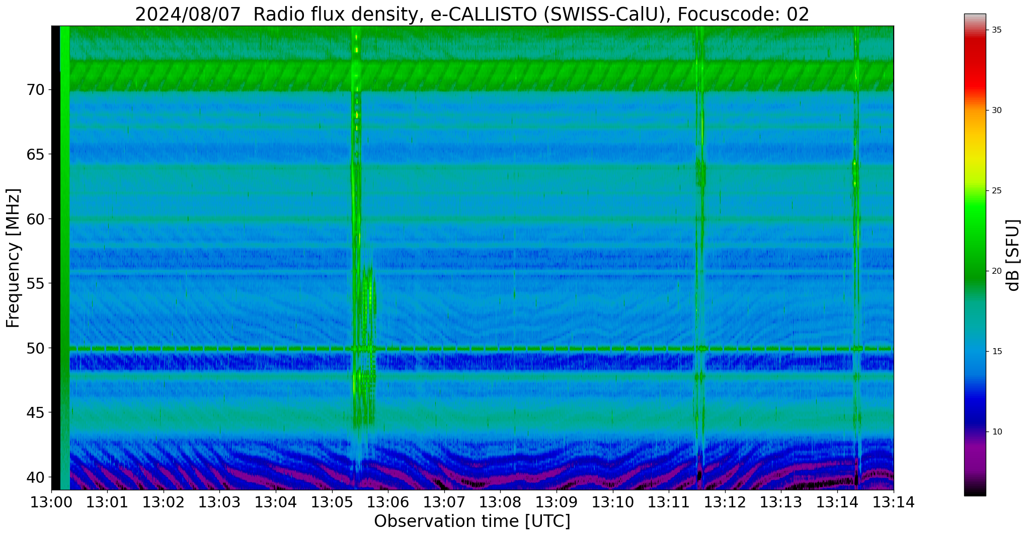Click the colorbar tick label 30
The image size is (1028, 536).
click(x=997, y=111)
